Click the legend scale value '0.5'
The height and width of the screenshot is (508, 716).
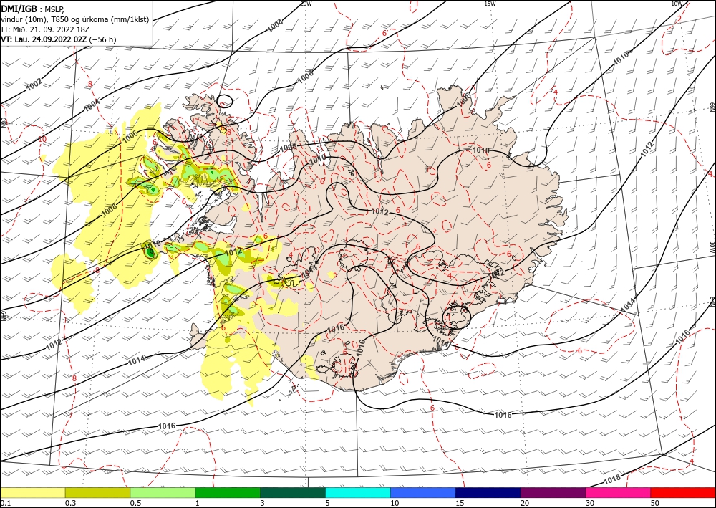pos(135,503)
